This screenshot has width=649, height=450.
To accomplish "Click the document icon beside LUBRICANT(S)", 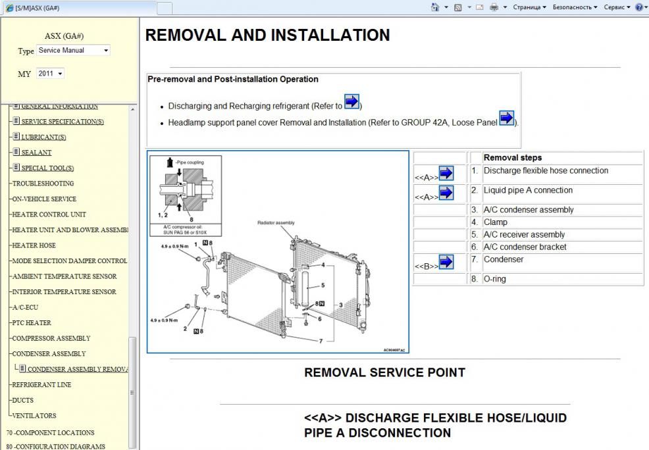I will click(16, 136).
